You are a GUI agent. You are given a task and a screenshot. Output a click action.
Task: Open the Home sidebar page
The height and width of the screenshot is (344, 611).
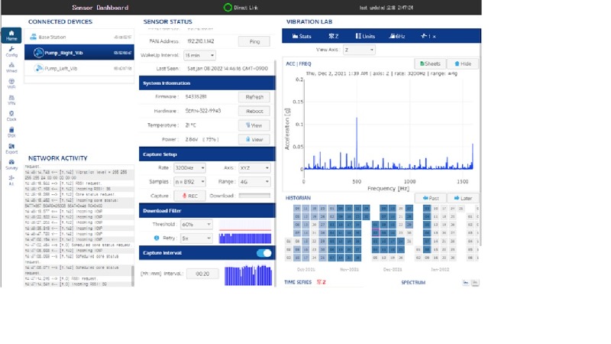tap(11, 35)
